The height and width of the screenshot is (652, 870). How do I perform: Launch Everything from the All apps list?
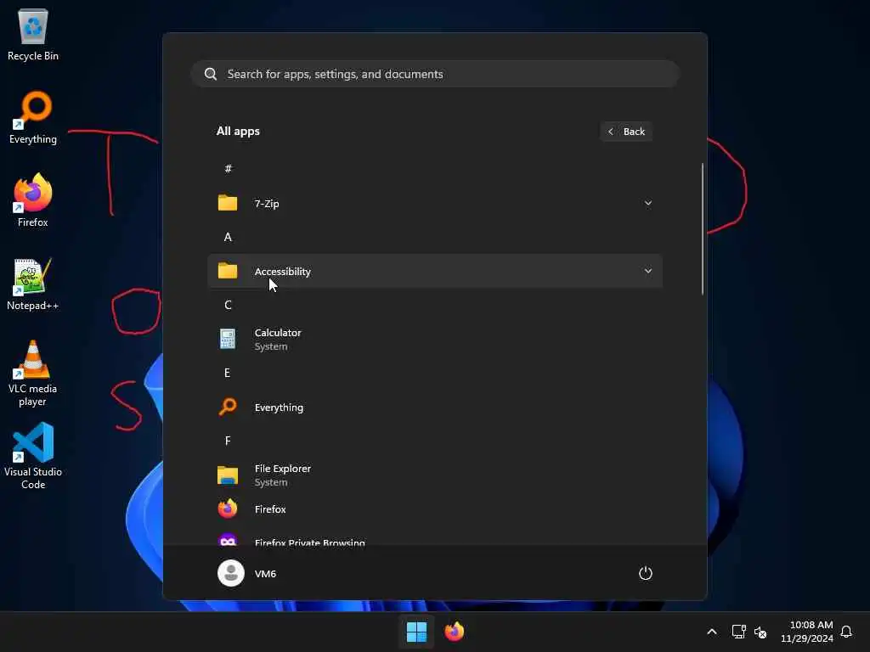pyautogui.click(x=435, y=407)
